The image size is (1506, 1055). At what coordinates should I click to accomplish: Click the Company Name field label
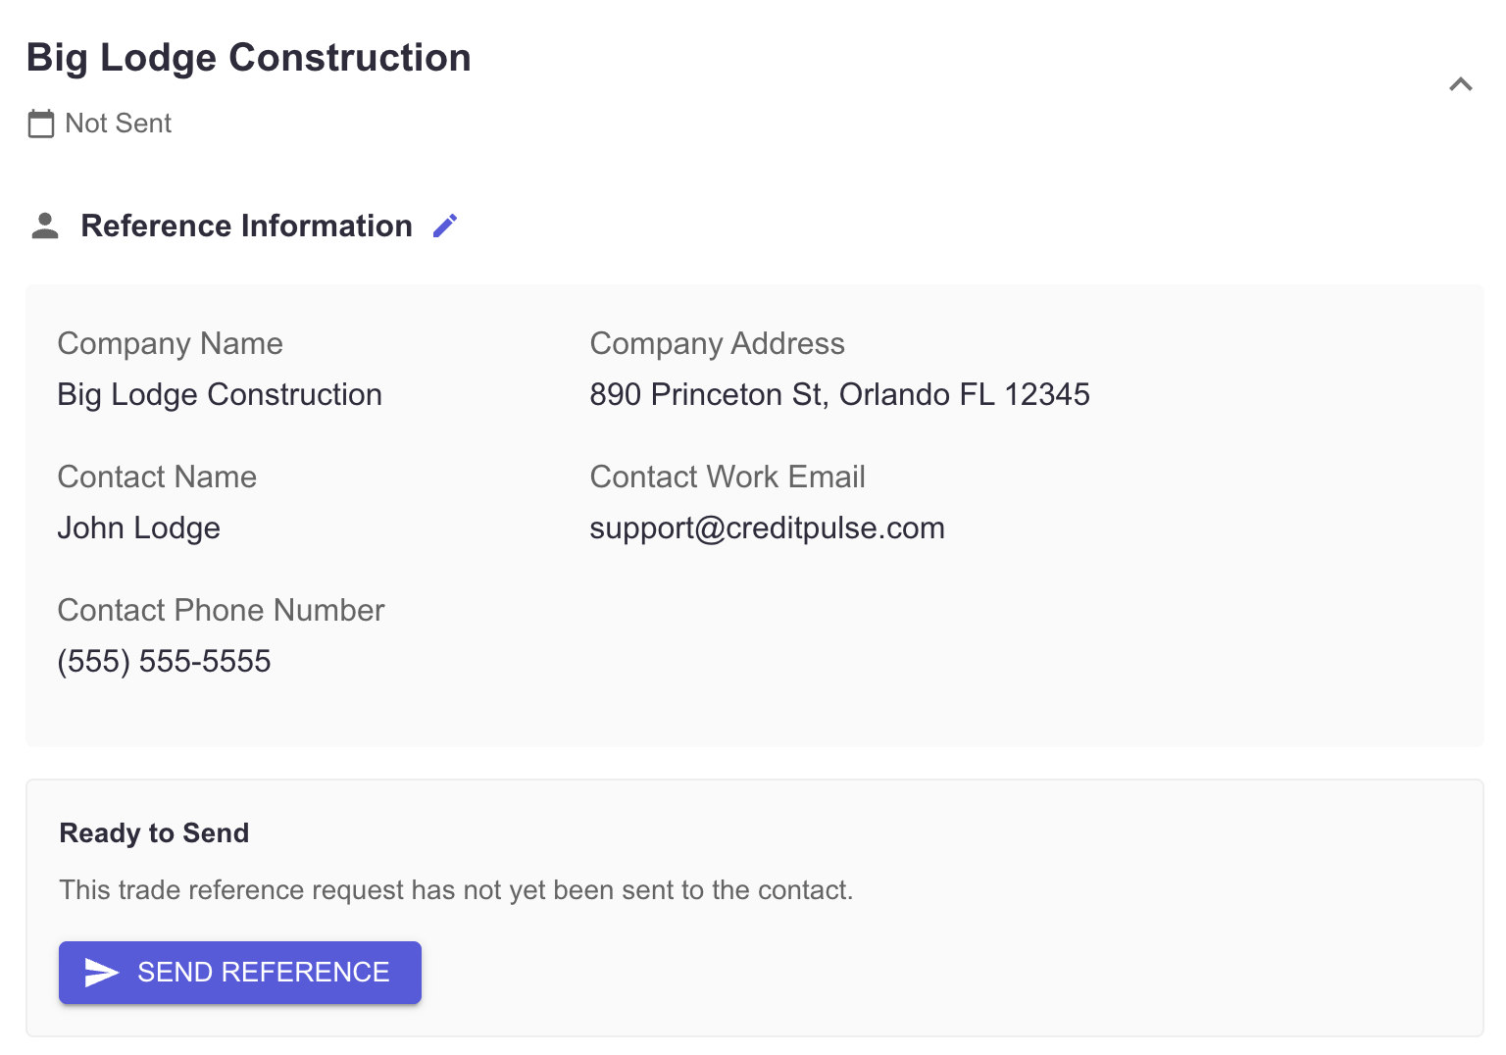pos(171,343)
